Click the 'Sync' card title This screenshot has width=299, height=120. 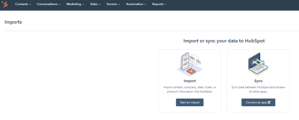tap(258, 81)
